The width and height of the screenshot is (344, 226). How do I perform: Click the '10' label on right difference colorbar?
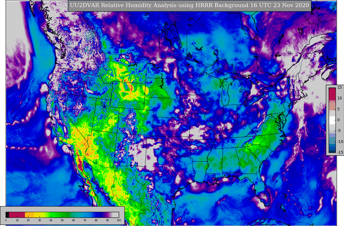coord(339,98)
